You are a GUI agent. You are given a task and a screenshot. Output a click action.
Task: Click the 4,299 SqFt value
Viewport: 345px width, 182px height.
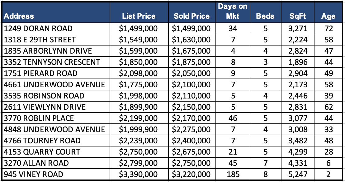pyautogui.click(x=298, y=152)
